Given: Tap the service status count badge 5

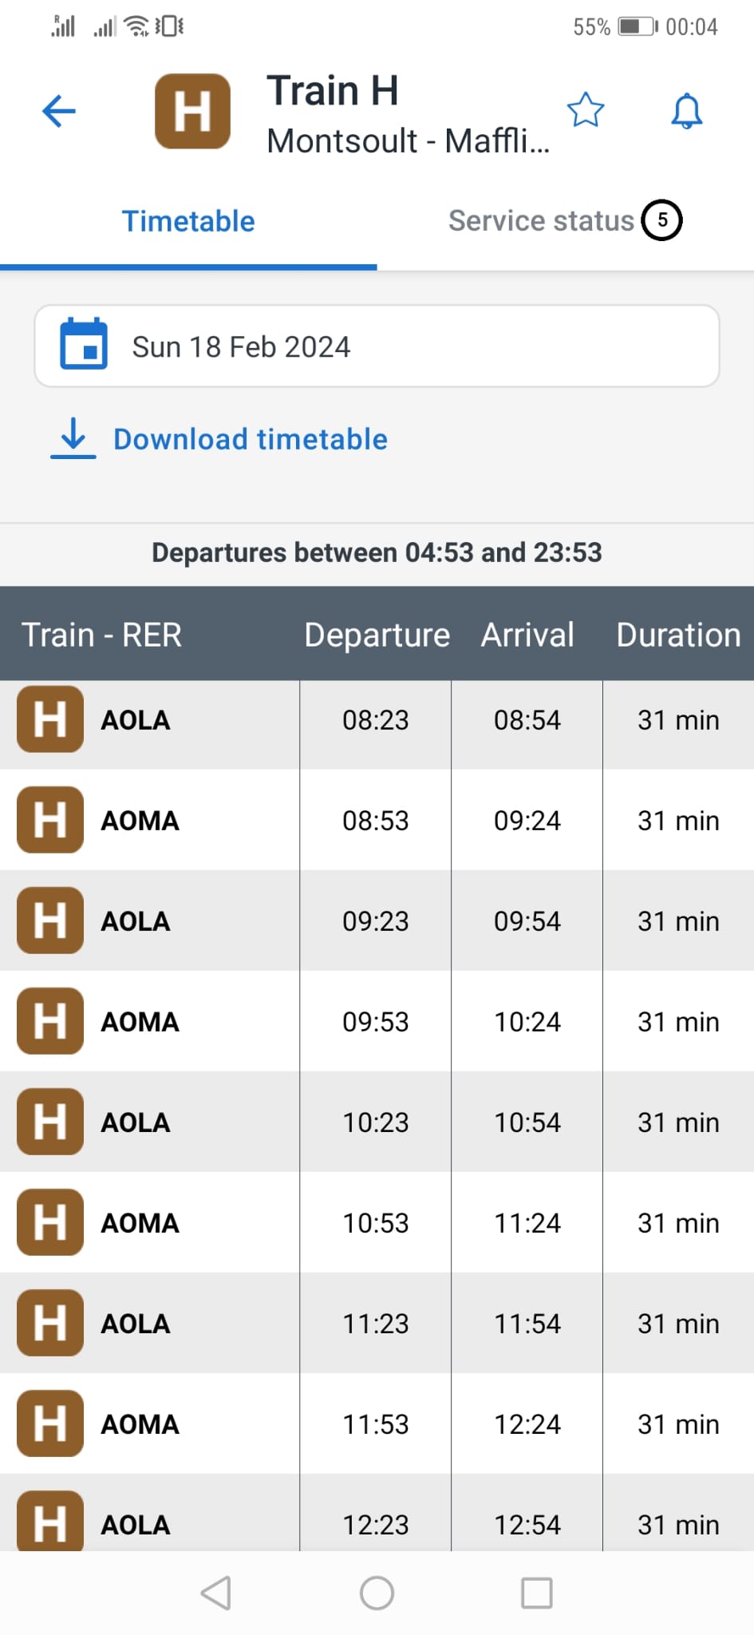Looking at the screenshot, I should [662, 220].
